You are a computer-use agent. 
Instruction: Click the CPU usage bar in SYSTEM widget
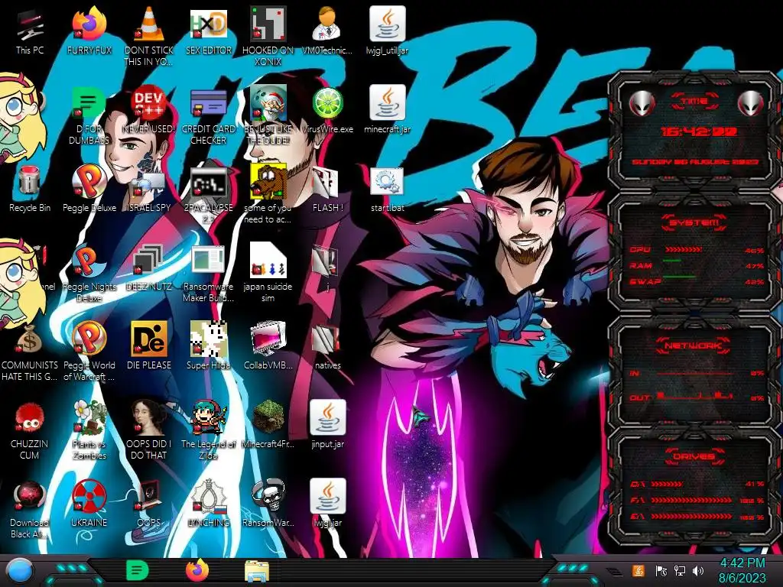[x=684, y=249]
